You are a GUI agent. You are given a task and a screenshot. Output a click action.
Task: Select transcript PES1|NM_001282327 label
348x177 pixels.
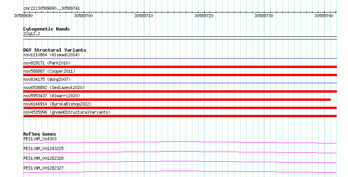tap(43, 168)
